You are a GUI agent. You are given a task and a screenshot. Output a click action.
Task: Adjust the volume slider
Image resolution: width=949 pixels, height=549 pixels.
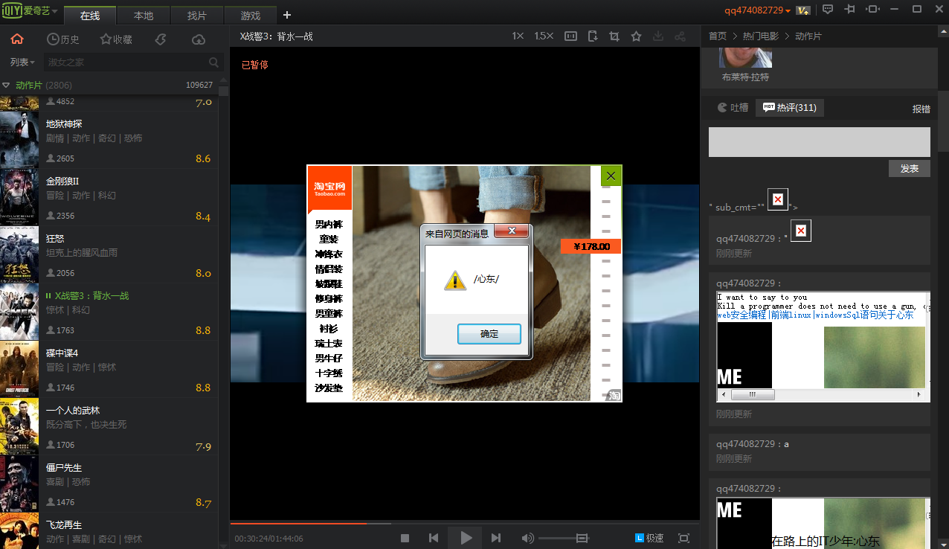(x=564, y=538)
